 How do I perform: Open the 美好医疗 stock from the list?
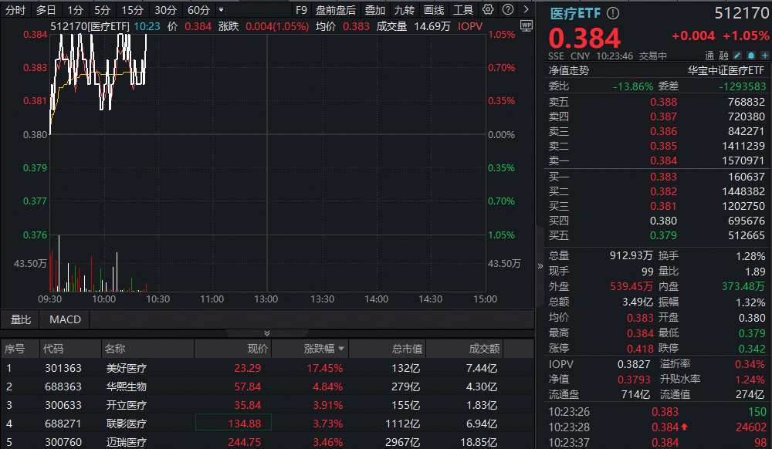[127, 367]
